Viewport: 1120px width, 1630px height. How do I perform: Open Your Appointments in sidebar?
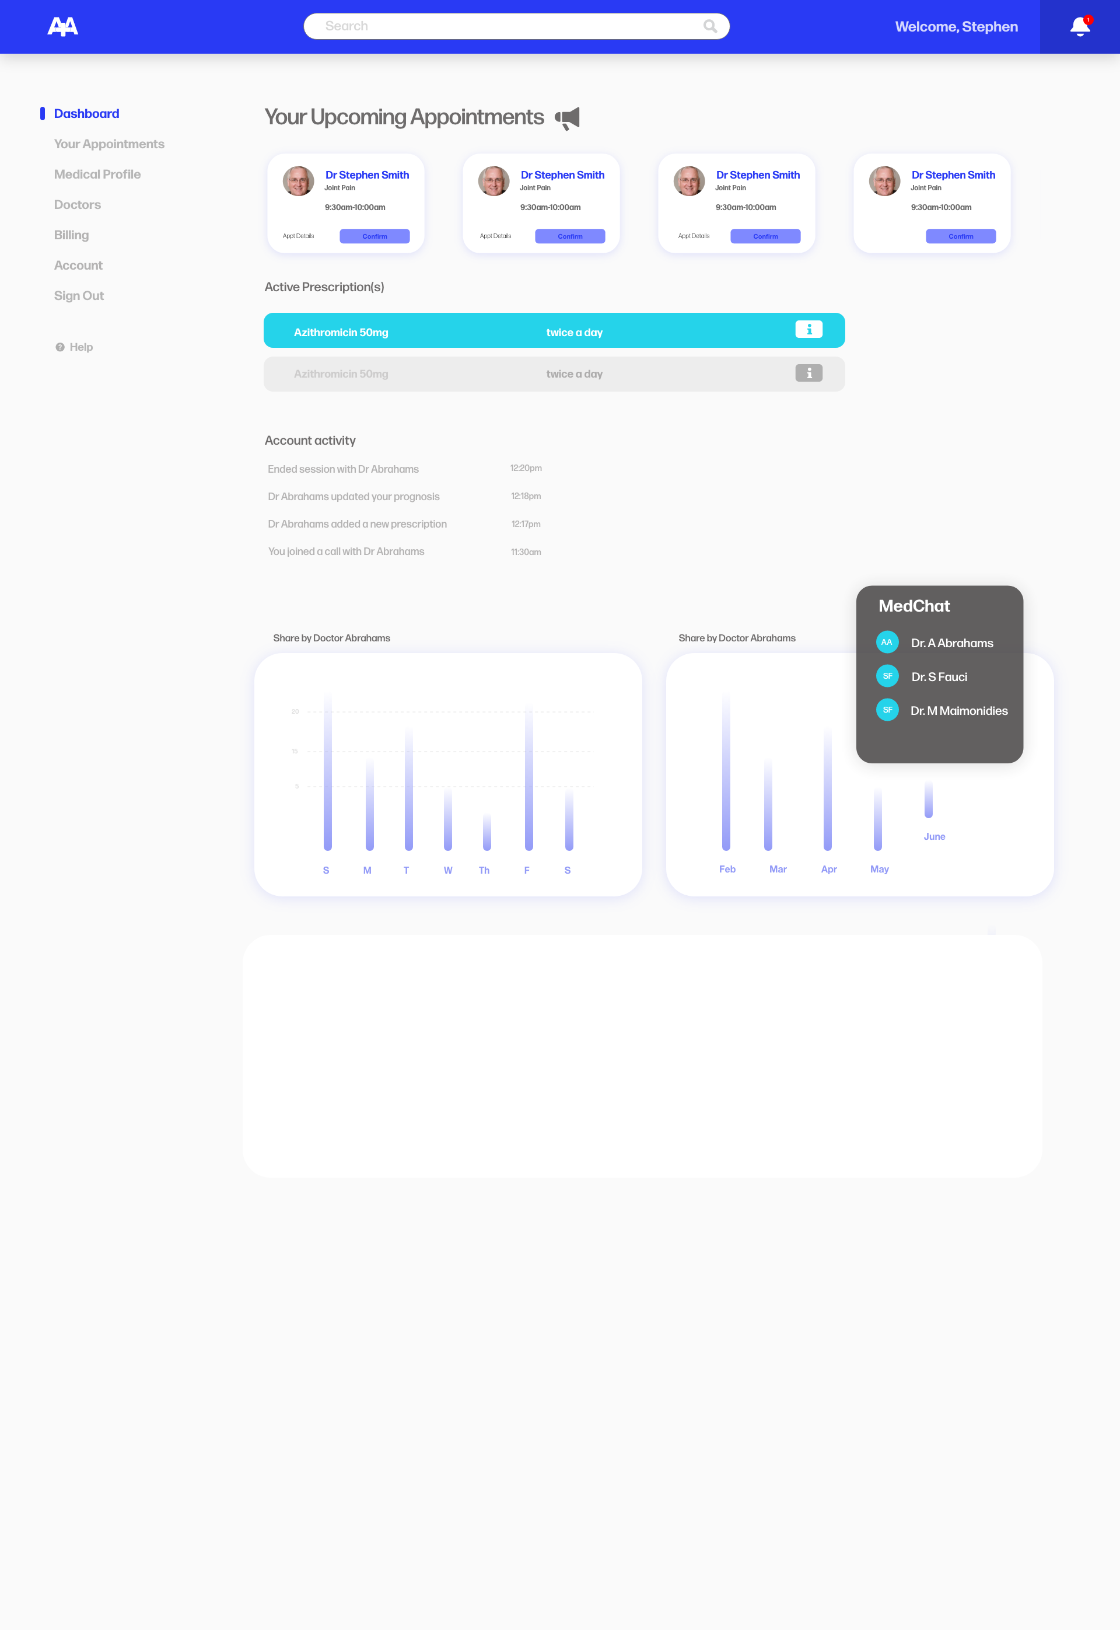point(108,144)
